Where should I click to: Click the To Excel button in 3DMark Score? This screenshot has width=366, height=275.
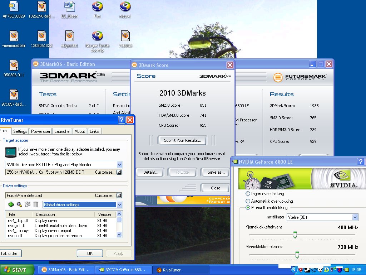183,172
